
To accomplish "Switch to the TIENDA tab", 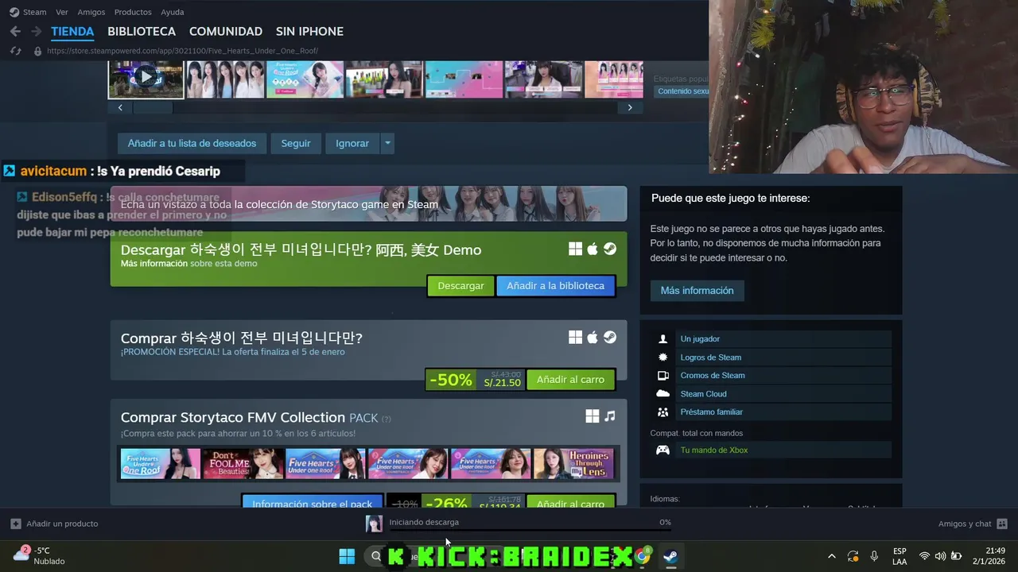I will [72, 31].
